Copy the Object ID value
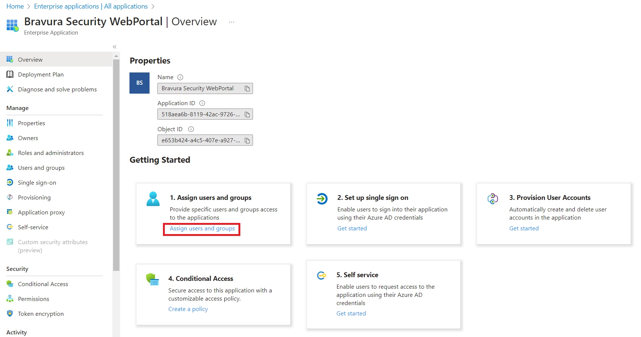The width and height of the screenshot is (641, 337). click(x=247, y=140)
